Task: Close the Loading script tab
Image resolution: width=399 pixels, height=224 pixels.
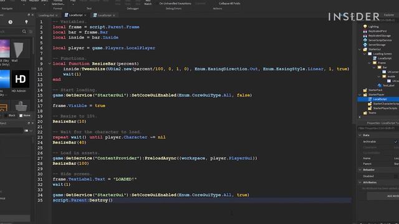Action: (x=57, y=16)
